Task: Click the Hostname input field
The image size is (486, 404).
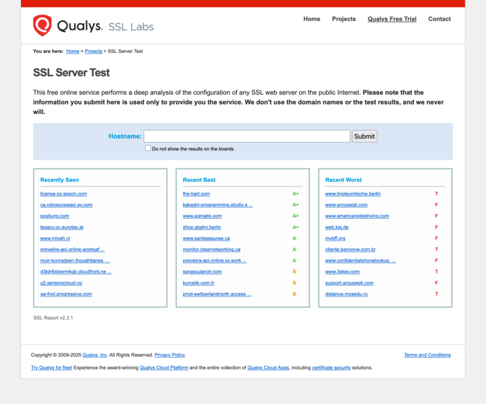Action: point(247,136)
